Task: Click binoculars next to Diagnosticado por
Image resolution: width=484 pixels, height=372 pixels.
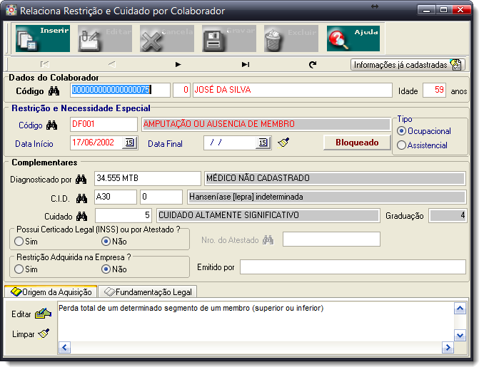Action: point(81,179)
